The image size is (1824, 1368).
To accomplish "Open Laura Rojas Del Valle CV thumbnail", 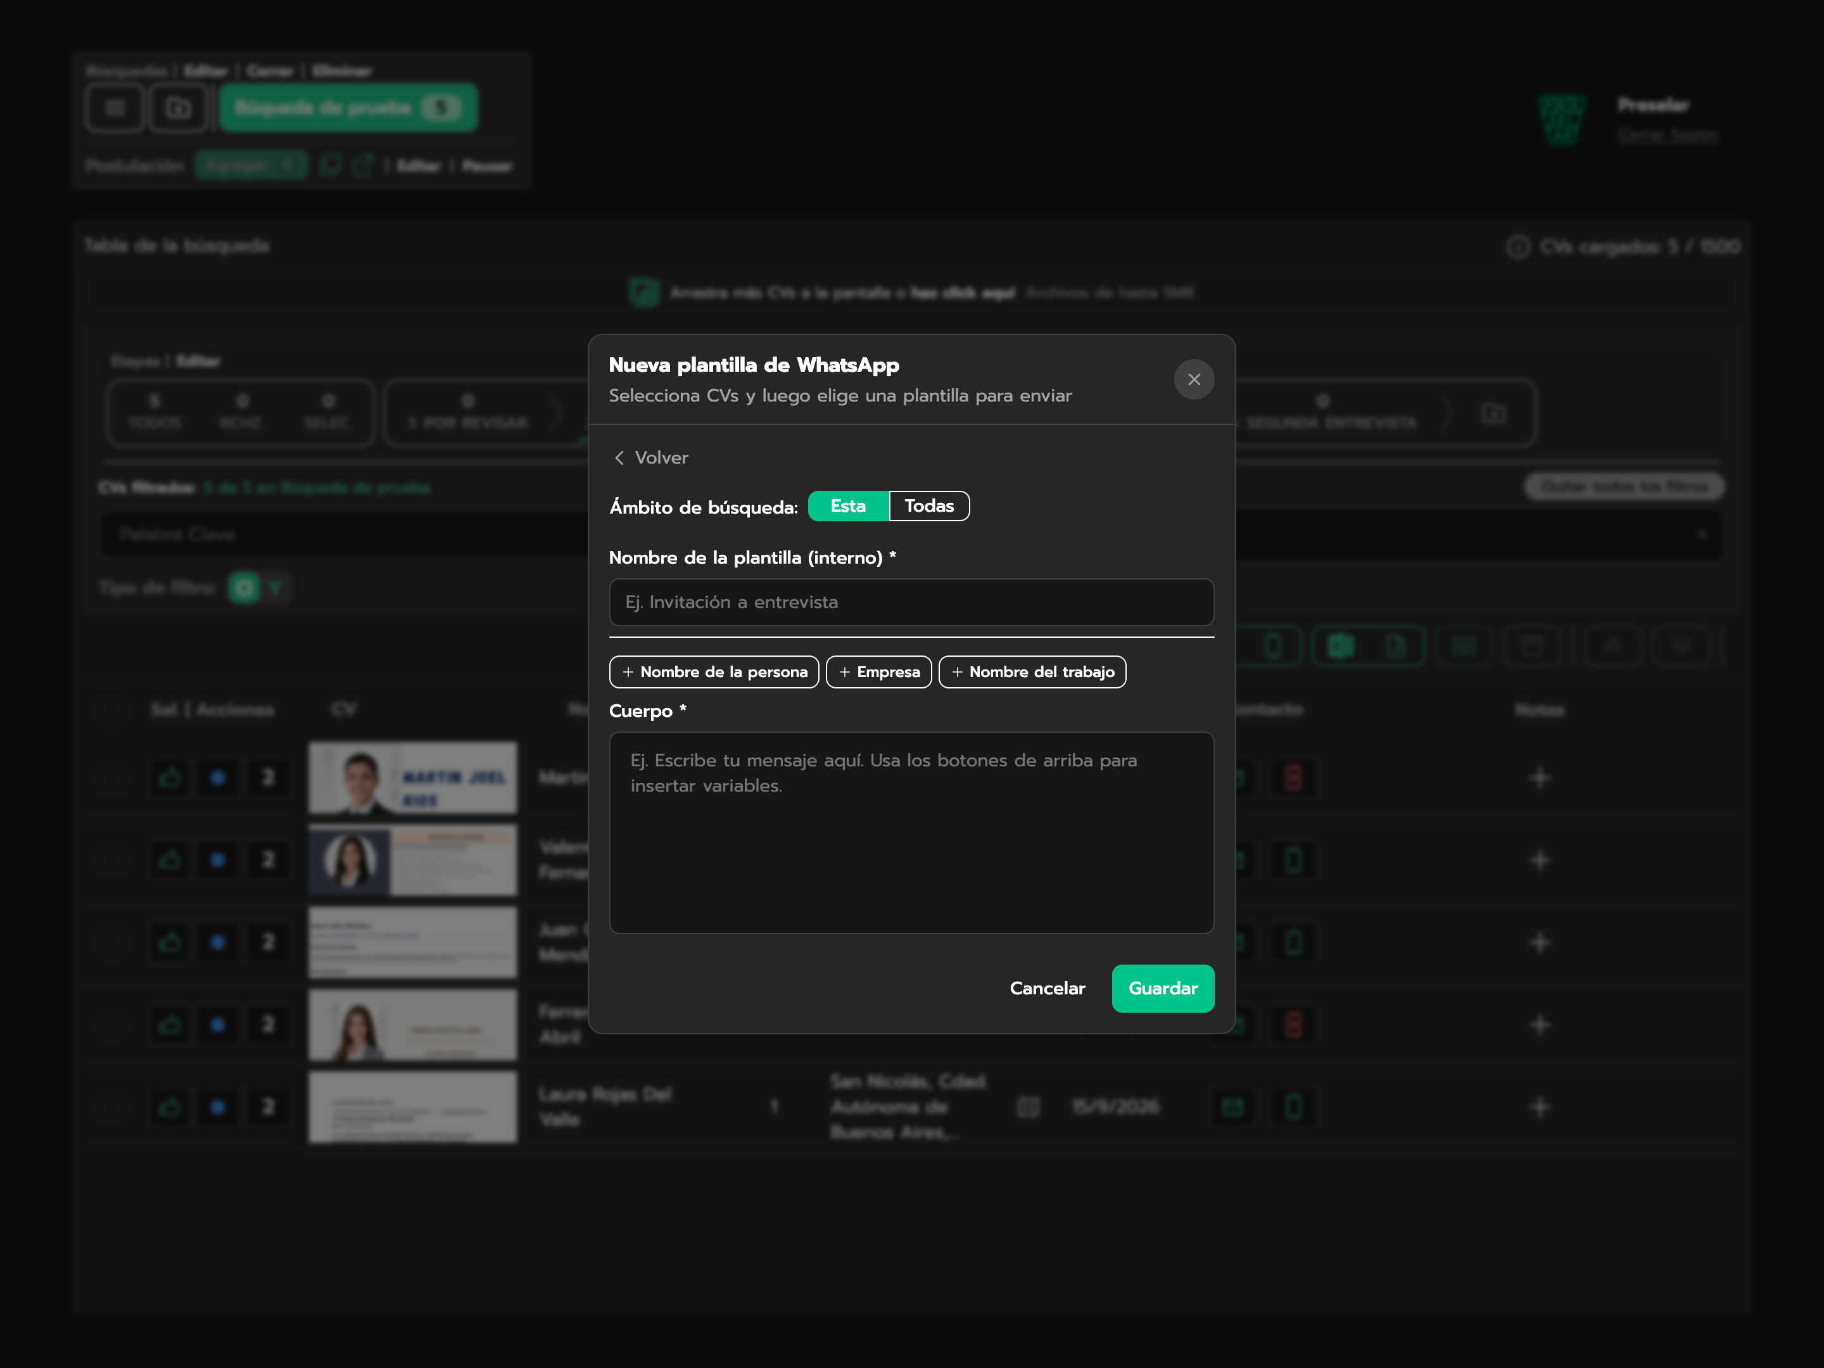I will [x=412, y=1106].
